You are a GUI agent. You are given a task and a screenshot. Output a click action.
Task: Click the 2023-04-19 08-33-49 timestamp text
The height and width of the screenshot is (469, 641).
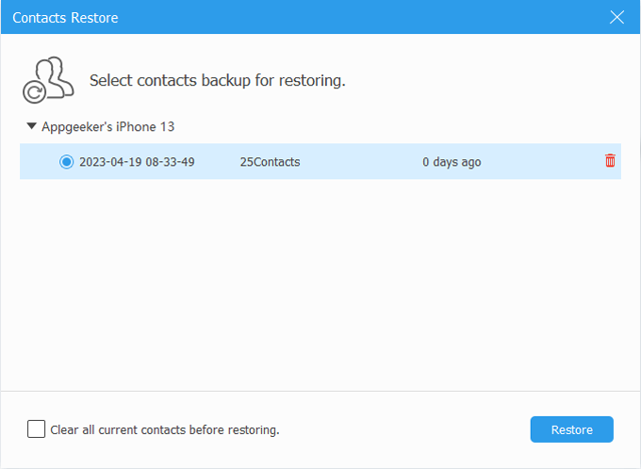(x=138, y=162)
